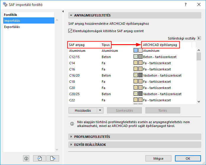This screenshot has height=165, width=206.
Task: Click the translators list scroll up arrow
Action: point(57,20)
